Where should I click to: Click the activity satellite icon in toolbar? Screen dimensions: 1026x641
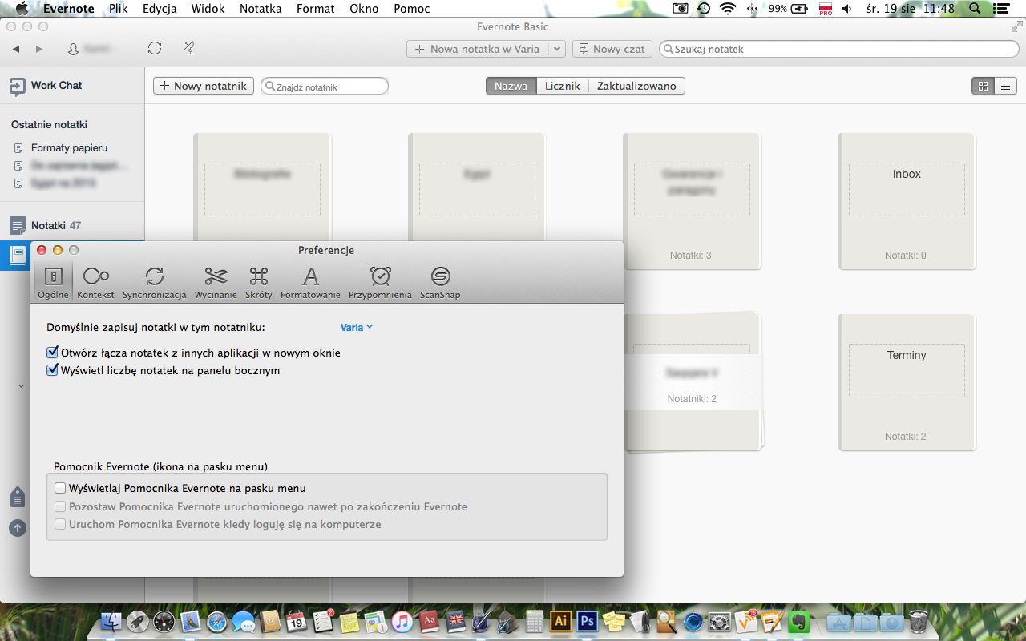coord(188,48)
